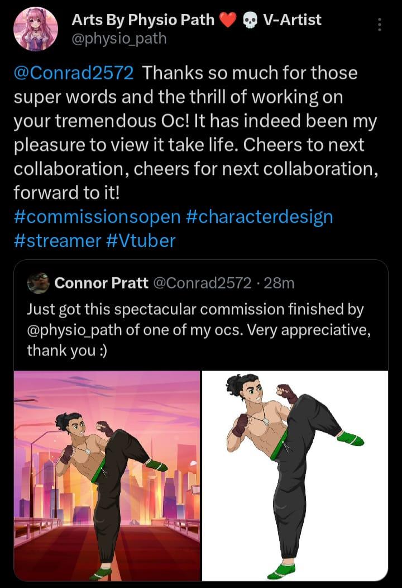Click the 28m timestamp on quoted tweet
This screenshot has height=588, width=402.
tap(279, 283)
